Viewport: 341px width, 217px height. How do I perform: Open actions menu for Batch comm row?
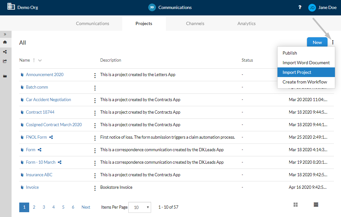(x=95, y=88)
